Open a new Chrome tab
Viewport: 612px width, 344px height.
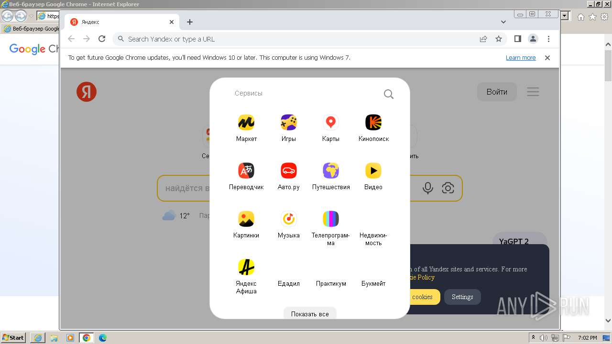coord(190,22)
